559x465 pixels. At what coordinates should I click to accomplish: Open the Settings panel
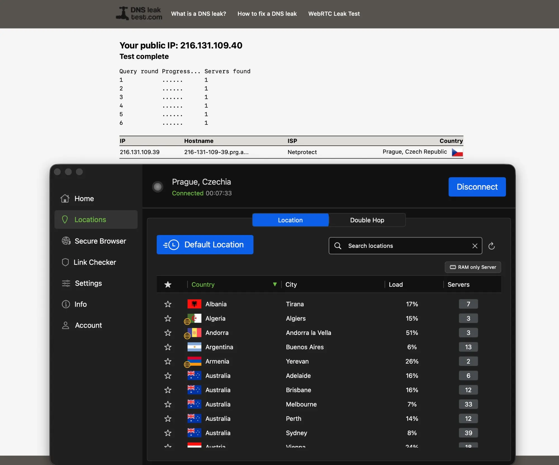click(x=88, y=283)
